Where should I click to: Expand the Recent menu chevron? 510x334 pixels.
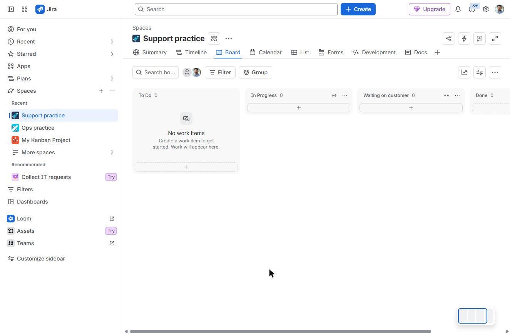click(x=112, y=42)
